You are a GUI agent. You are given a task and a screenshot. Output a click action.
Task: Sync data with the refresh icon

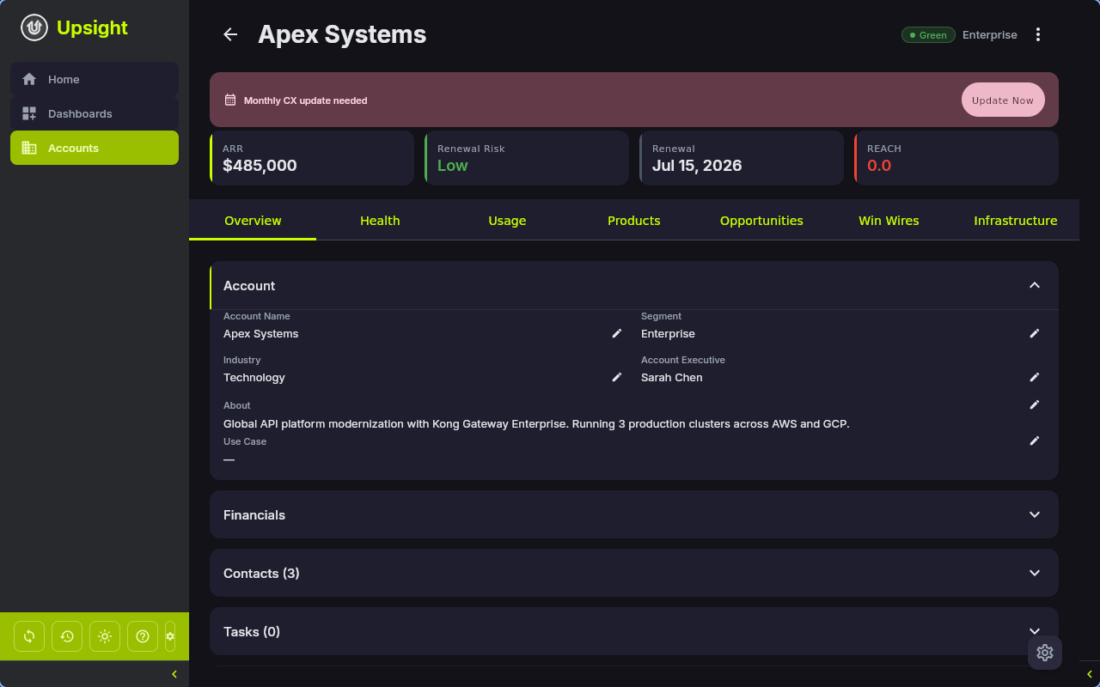28,635
